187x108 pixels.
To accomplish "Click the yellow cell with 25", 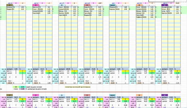I will pyautogui.click(x=152, y=99).
